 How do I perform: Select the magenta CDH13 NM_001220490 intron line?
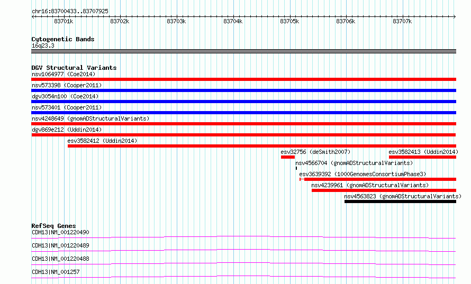pos(243,237)
